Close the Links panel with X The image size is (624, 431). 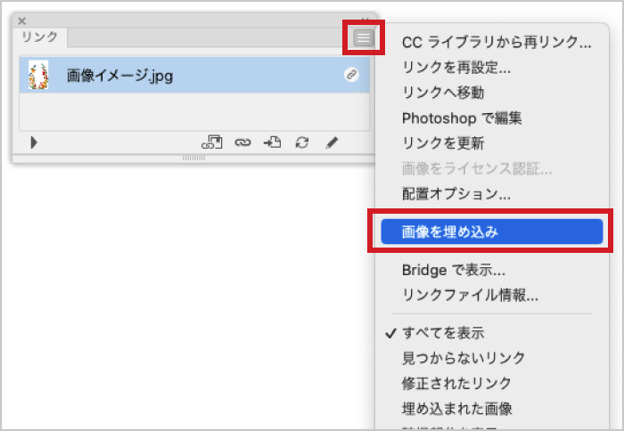pyautogui.click(x=22, y=20)
